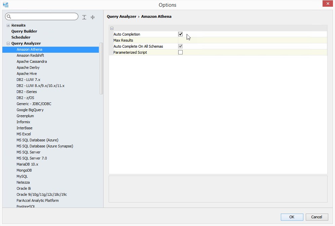Collapse the property grid group
This screenshot has height=226, width=335.
coord(112,28)
